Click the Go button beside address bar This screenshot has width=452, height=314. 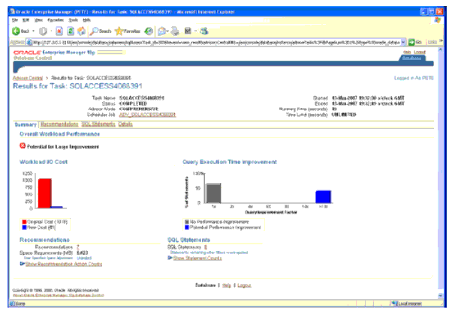(414, 42)
